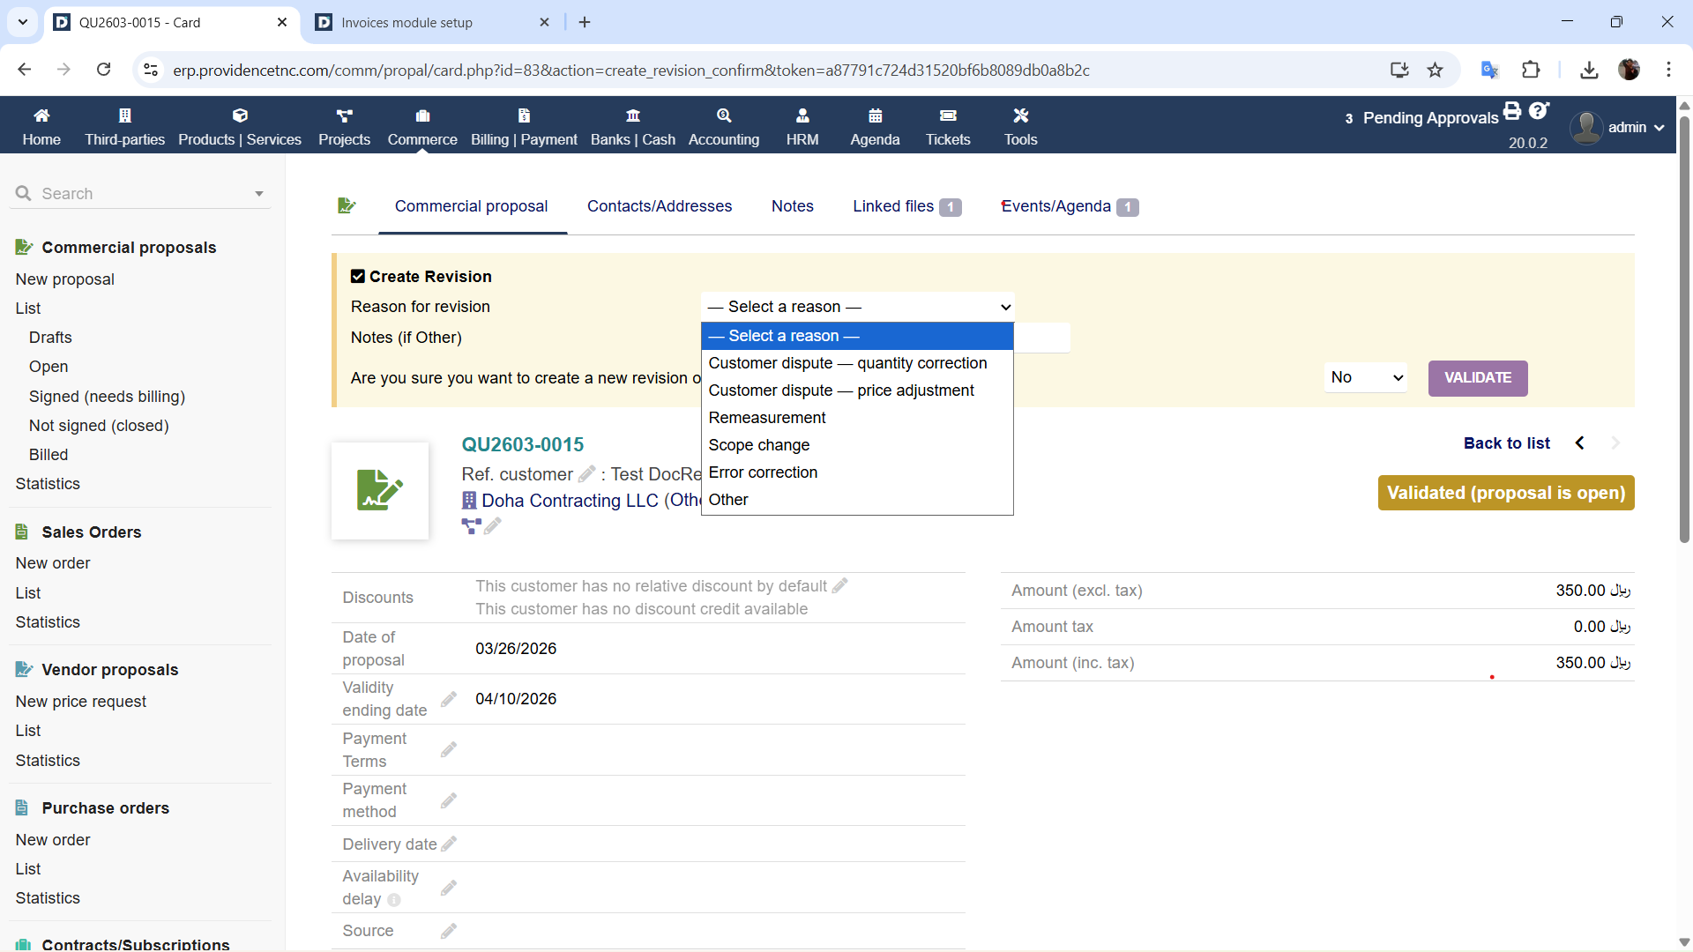Choose 'Scope change' revision reason

tap(758, 445)
